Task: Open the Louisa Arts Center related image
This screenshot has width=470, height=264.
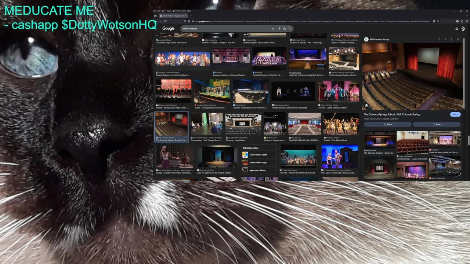Action: pos(412,143)
